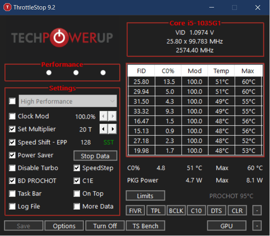Click the Stop Data button
Screen dimensions: 270x236
coord(95,156)
